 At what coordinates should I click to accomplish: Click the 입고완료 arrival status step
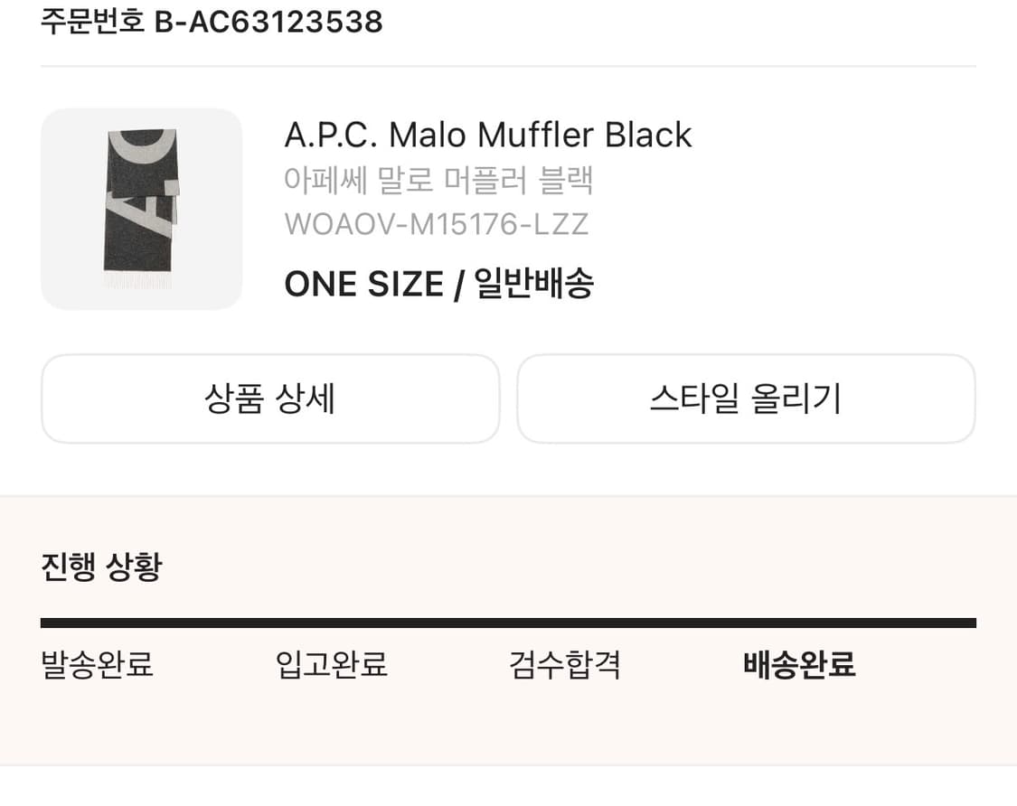[332, 665]
